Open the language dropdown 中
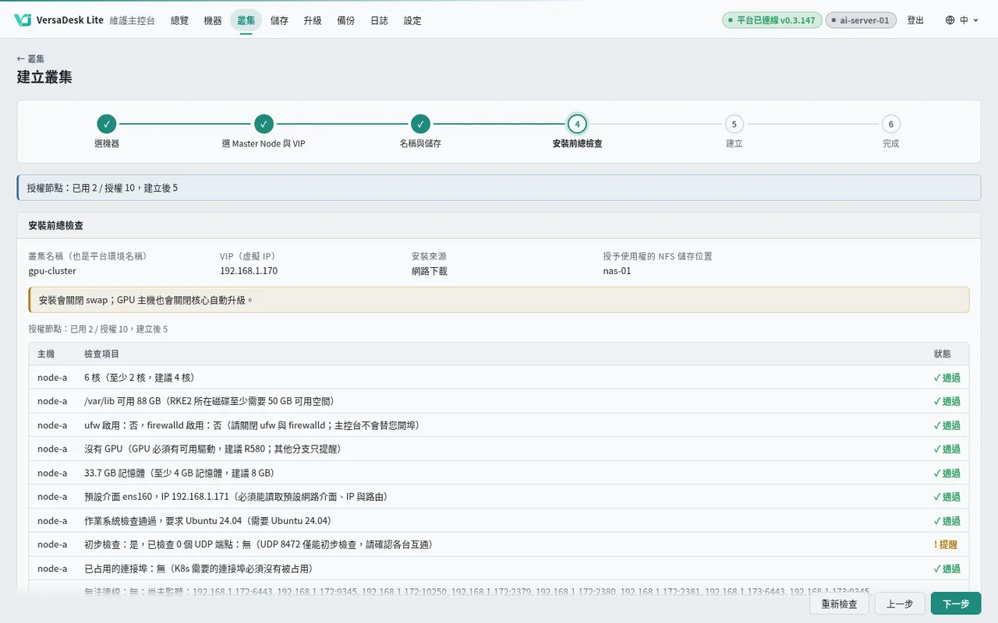This screenshot has width=998, height=623. coord(961,20)
